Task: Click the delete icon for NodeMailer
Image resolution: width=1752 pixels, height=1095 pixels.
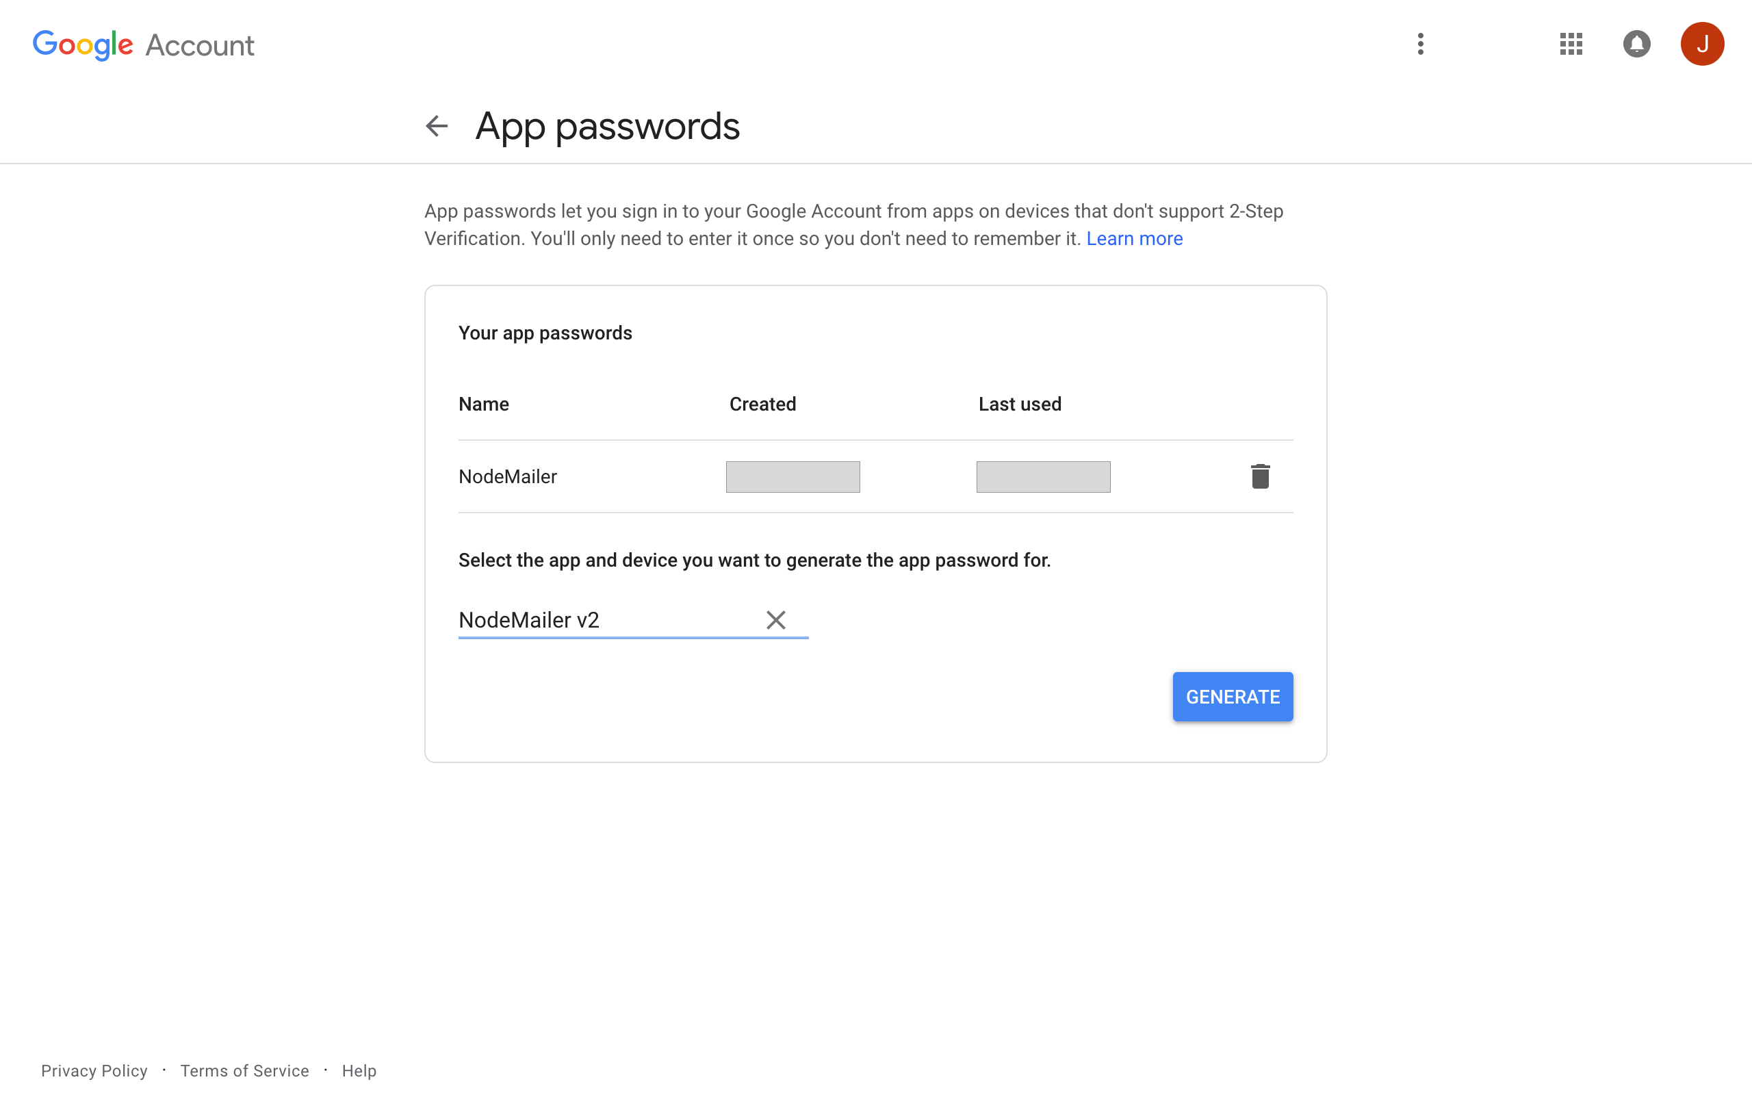Action: 1260,476
